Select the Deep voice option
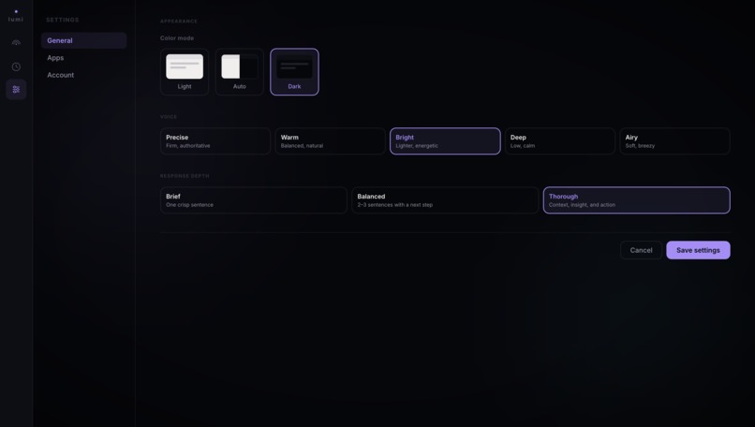Image resolution: width=755 pixels, height=427 pixels. coord(559,141)
